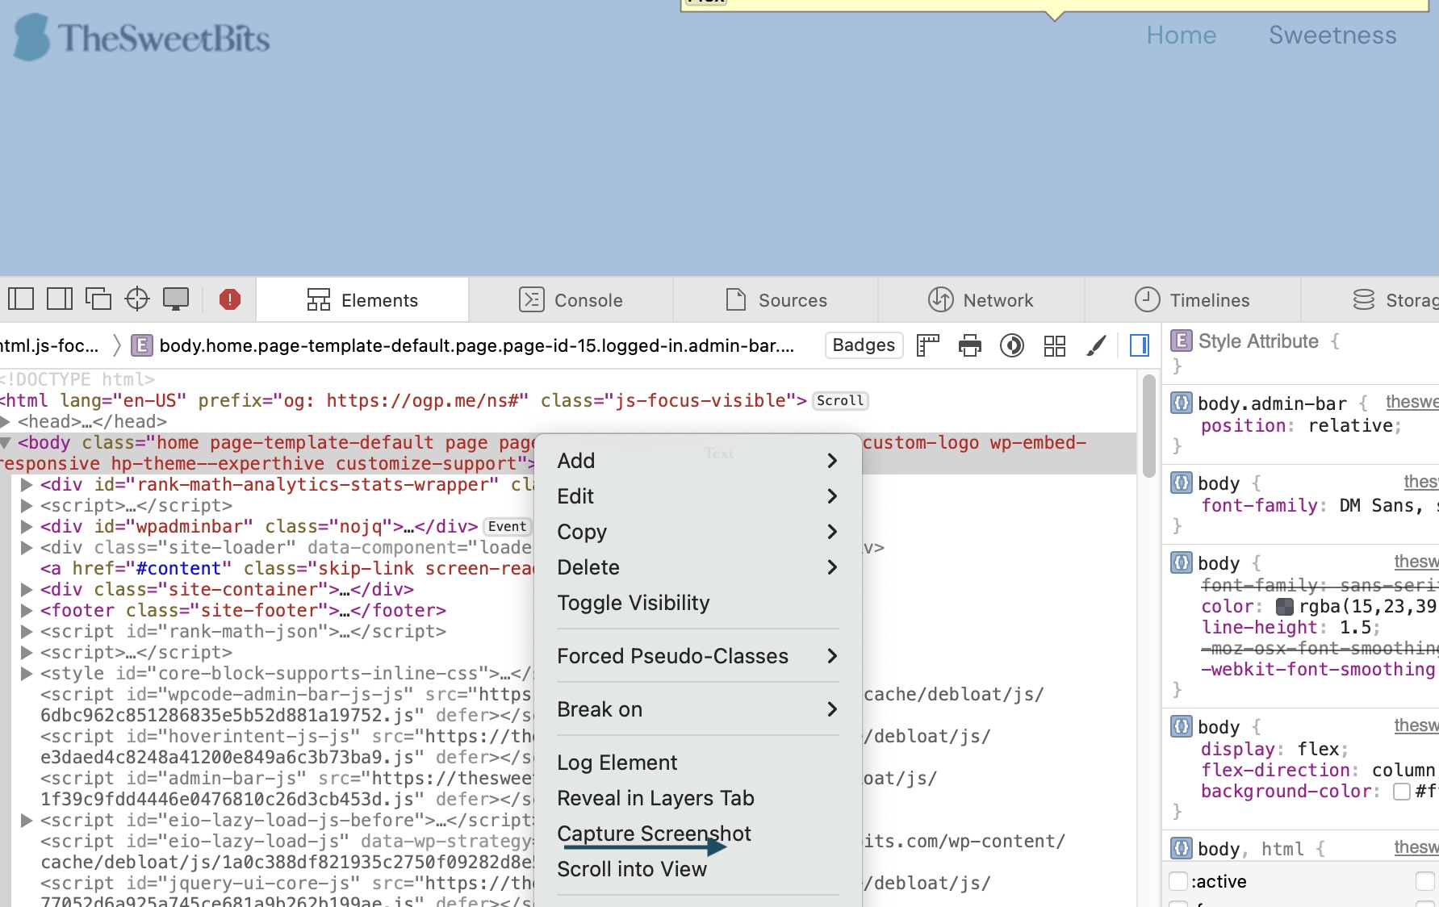The image size is (1439, 907).
Task: Open the Add submenu in context menu
Action: pyautogui.click(x=698, y=461)
